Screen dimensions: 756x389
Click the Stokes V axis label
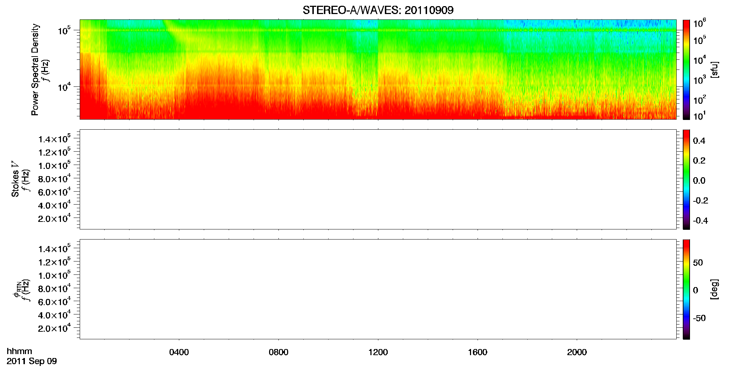point(16,179)
